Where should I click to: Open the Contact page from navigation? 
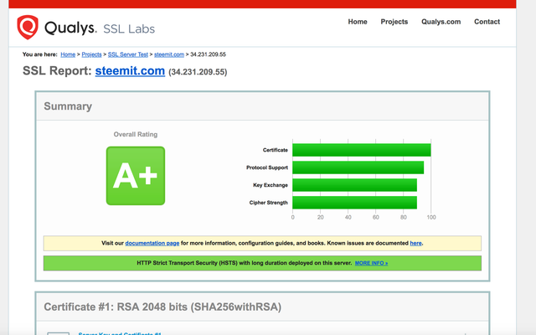[x=487, y=22]
